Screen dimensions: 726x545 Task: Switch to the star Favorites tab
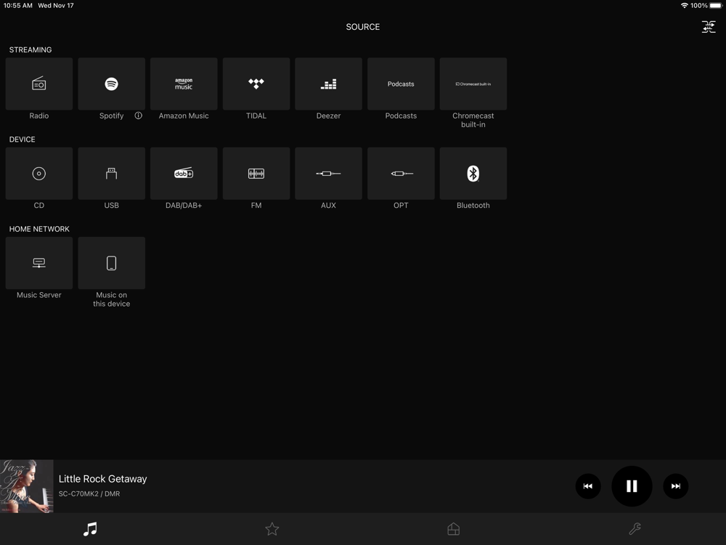point(272,529)
